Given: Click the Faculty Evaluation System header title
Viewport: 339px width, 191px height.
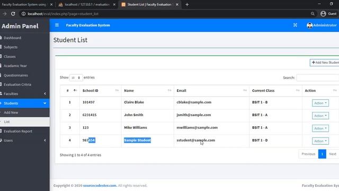Looking at the screenshot, I should pyautogui.click(x=88, y=25).
